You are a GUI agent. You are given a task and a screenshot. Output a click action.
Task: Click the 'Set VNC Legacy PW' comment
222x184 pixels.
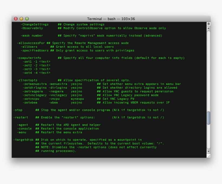(118, 99)
